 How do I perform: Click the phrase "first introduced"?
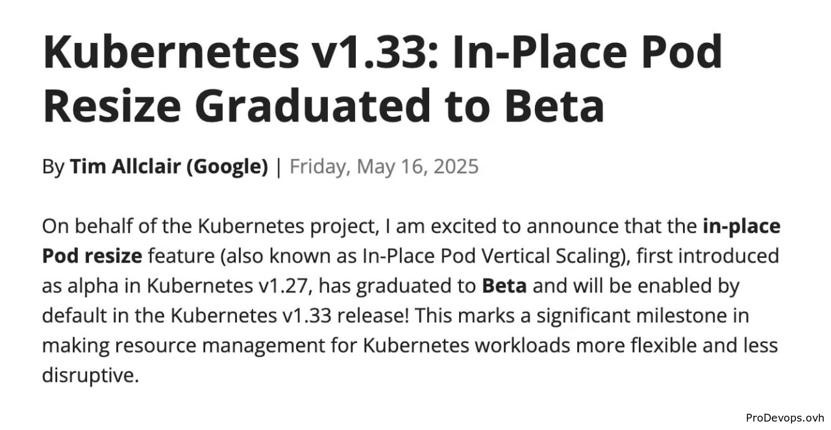click(707, 257)
